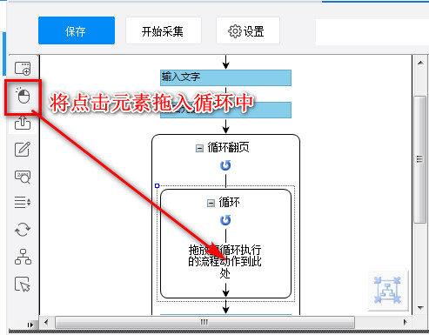Choose the extract data upload icon

[x=23, y=123]
